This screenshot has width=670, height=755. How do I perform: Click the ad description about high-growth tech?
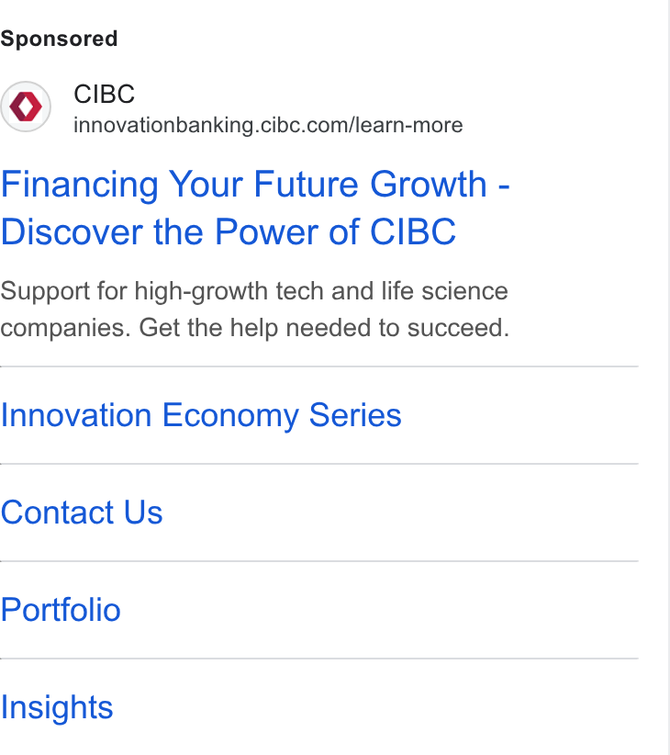254,310
